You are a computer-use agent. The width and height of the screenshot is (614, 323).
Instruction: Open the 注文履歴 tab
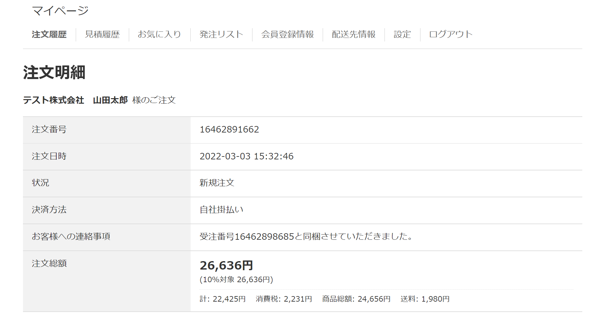pos(49,34)
